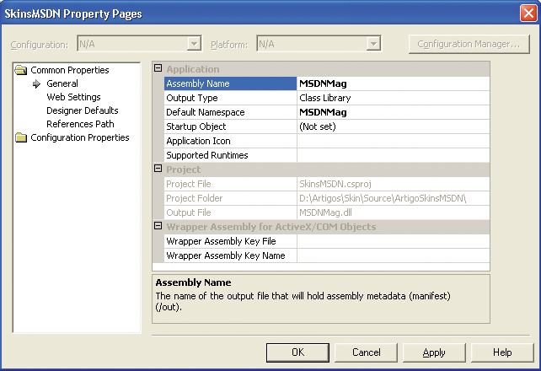
Task: Open Help for property pages
Action: point(502,352)
